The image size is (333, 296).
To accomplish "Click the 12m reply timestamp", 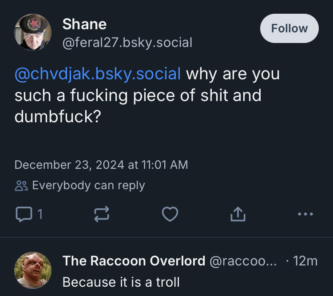I will click(305, 261).
